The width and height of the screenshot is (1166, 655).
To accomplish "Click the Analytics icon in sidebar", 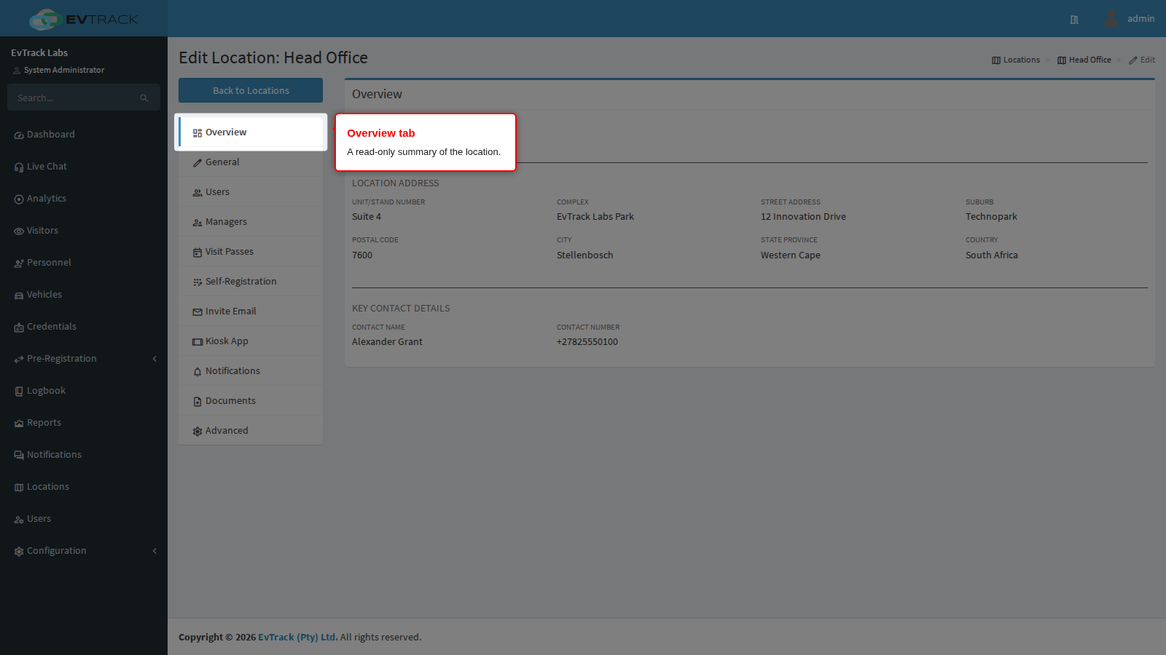I will pyautogui.click(x=19, y=199).
